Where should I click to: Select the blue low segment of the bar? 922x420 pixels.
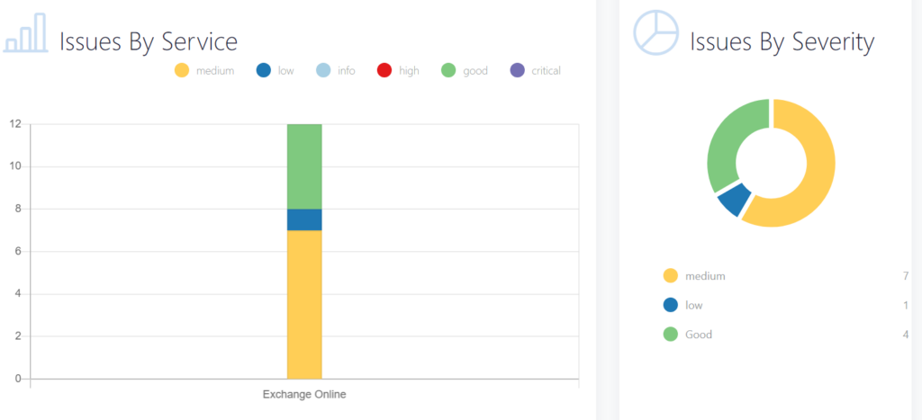tap(304, 219)
